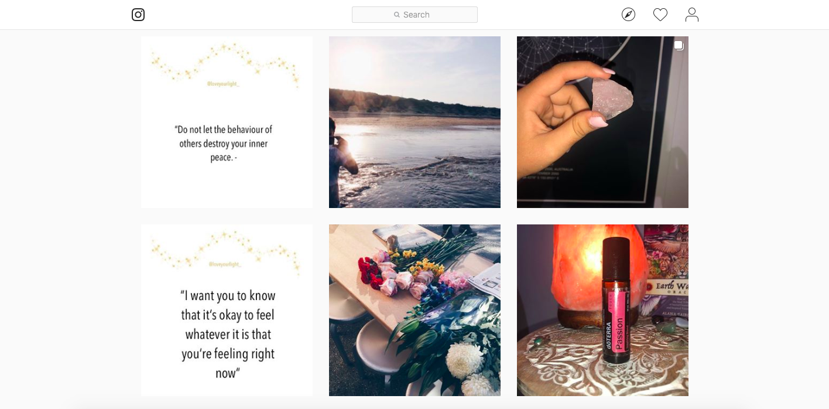This screenshot has height=409, width=829.
Task: Click the glowing salt lamp in the photo
Action: click(580, 270)
